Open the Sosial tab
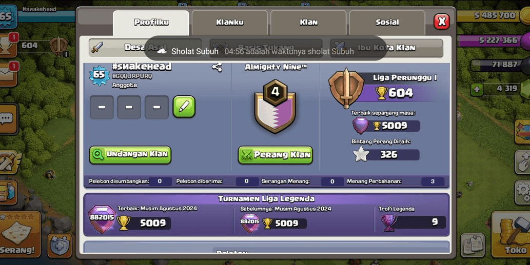 click(x=387, y=23)
